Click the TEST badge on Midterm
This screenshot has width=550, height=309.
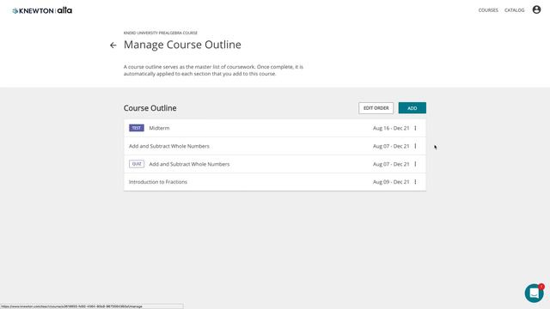point(137,128)
